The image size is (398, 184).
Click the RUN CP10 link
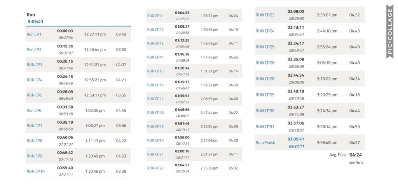click(x=36, y=171)
